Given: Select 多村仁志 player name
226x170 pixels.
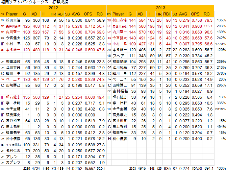Looking at the screenshot, I should pyautogui.click(x=13, y=151).
